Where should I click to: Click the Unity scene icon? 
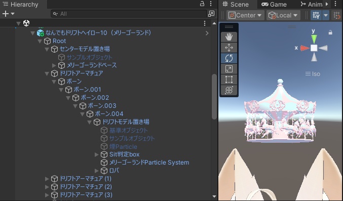pos(26,23)
